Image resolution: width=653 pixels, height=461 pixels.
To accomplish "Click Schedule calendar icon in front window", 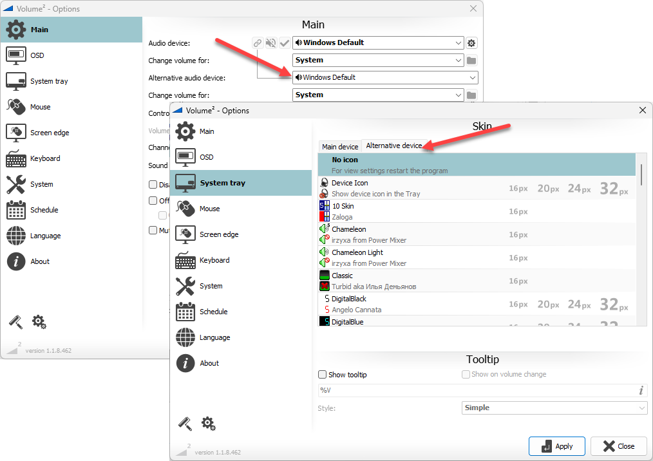I will click(x=185, y=312).
